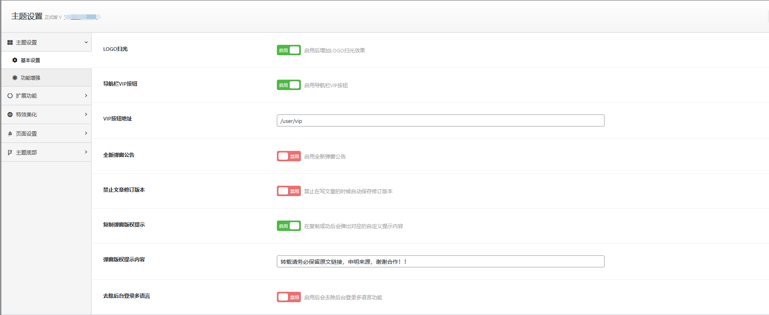Select 主题底部 in the sidebar
Image resolution: width=769 pixels, height=315 pixels.
(46, 152)
